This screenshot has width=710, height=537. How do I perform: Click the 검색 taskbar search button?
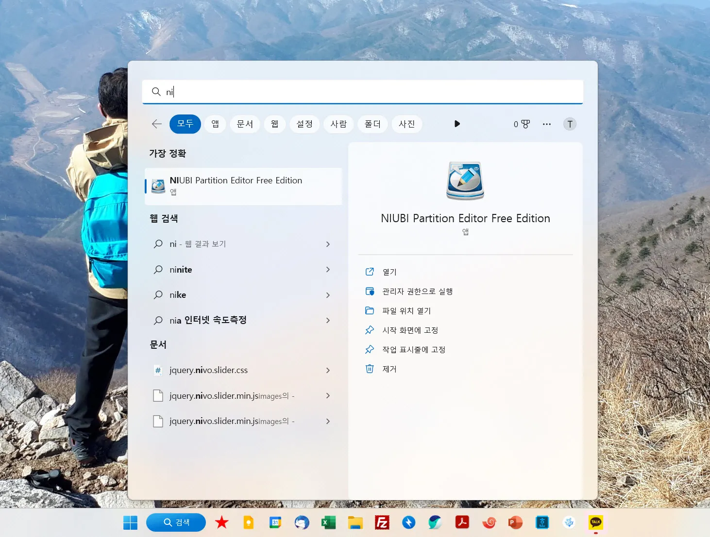[x=176, y=522]
